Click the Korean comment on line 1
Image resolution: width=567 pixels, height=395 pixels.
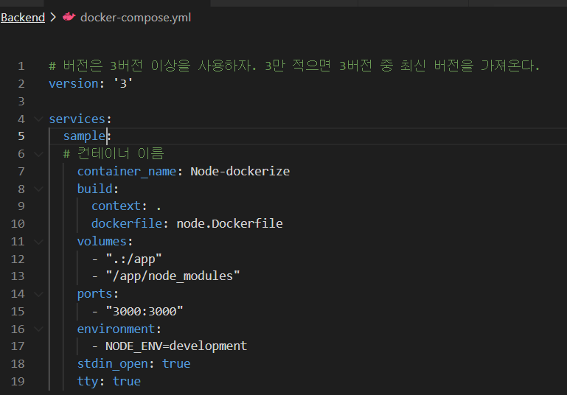coord(294,66)
